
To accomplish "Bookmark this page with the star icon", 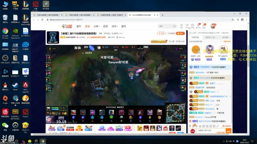I will (x=233, y=20).
